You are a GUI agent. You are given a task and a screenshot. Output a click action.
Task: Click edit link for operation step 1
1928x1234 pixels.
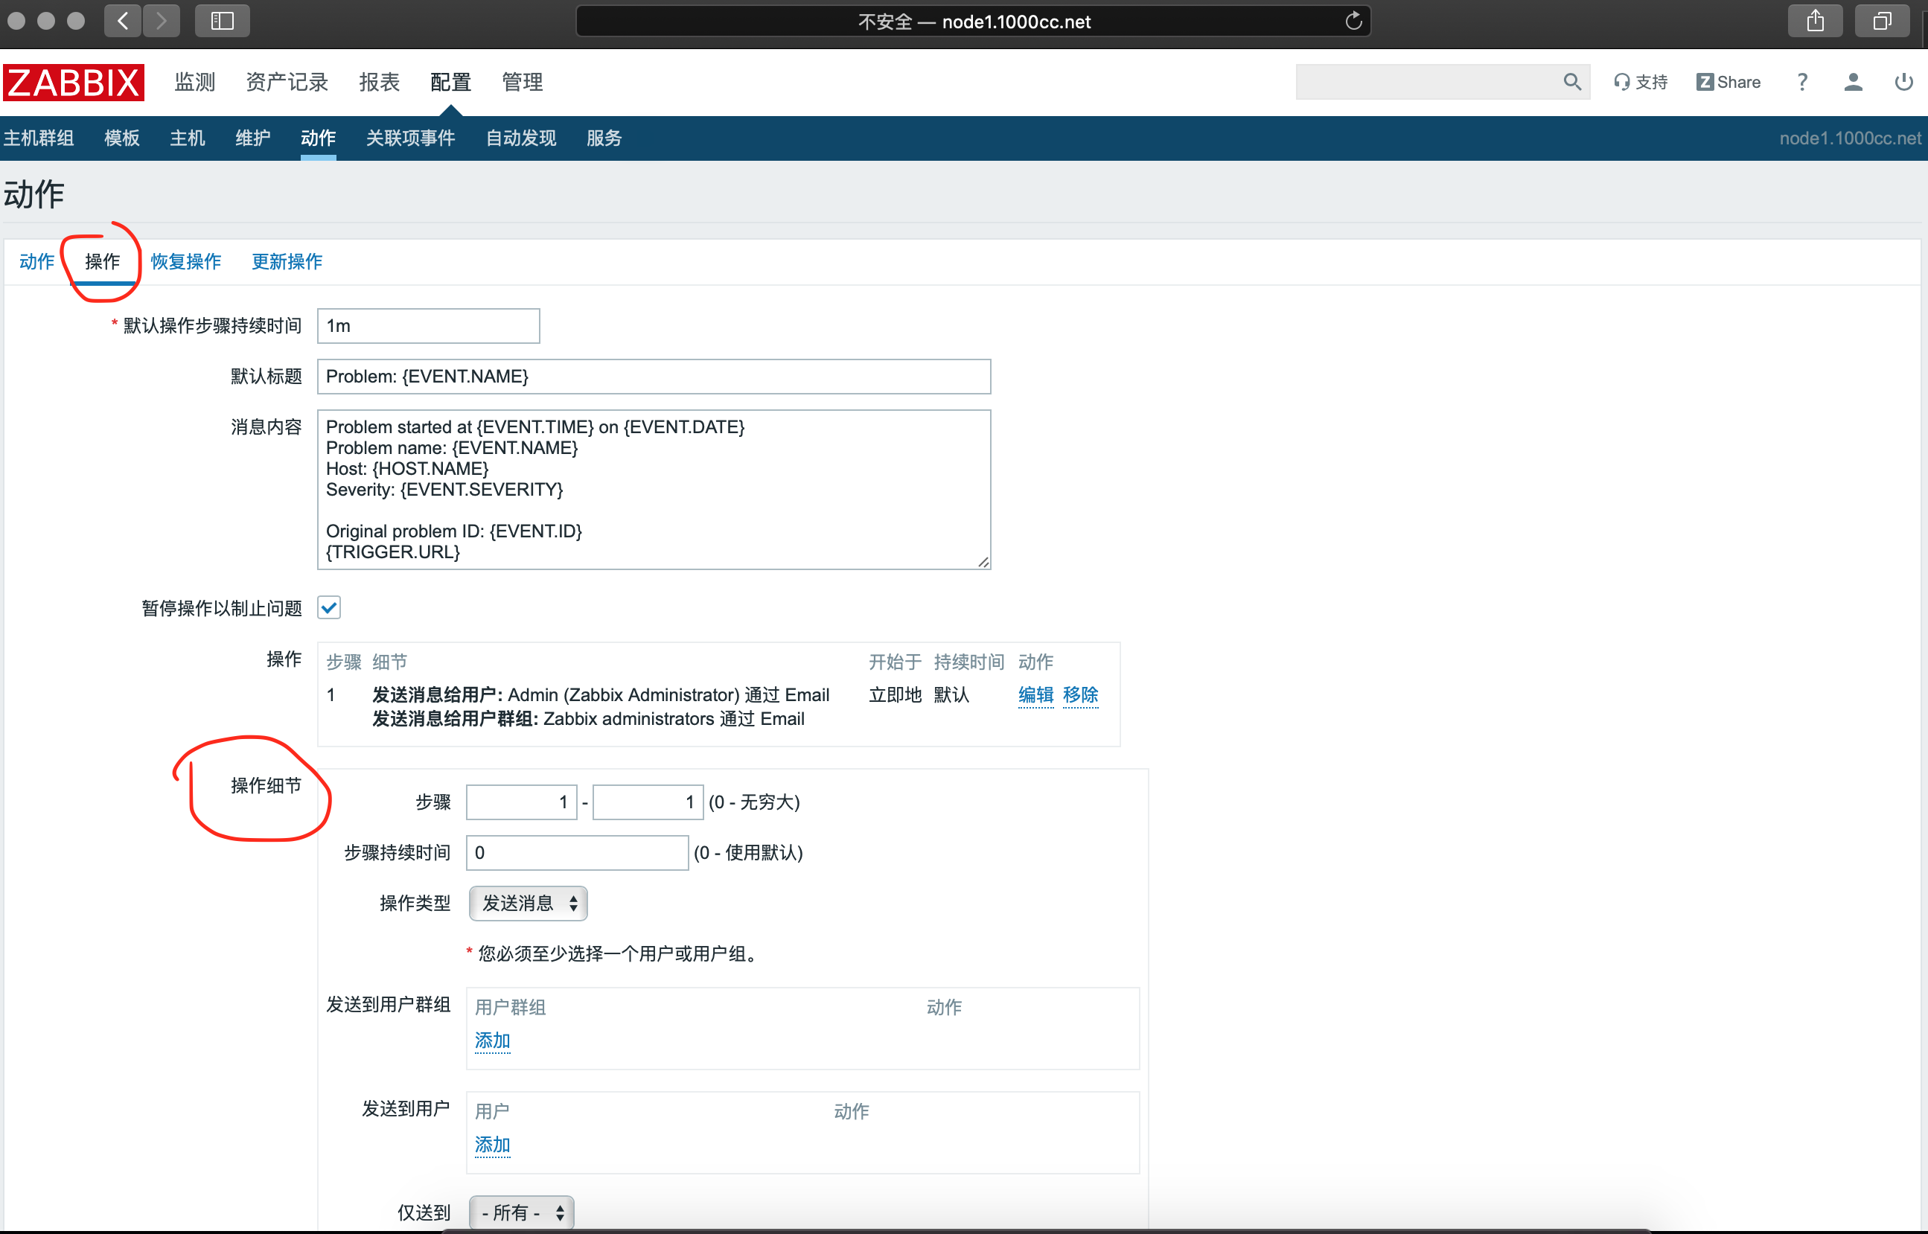click(1035, 694)
